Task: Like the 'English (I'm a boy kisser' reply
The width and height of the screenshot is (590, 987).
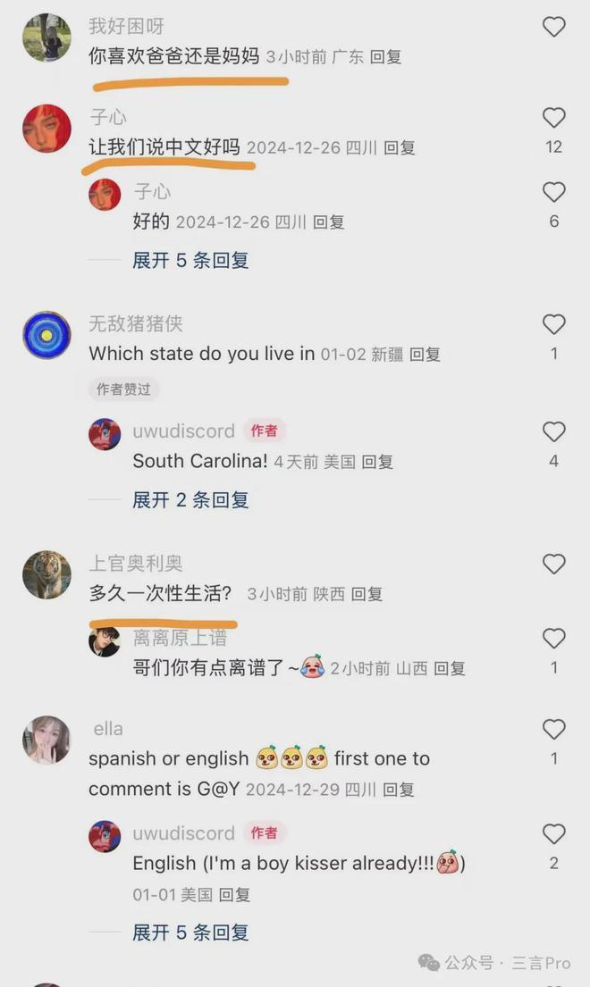Action: point(553,834)
